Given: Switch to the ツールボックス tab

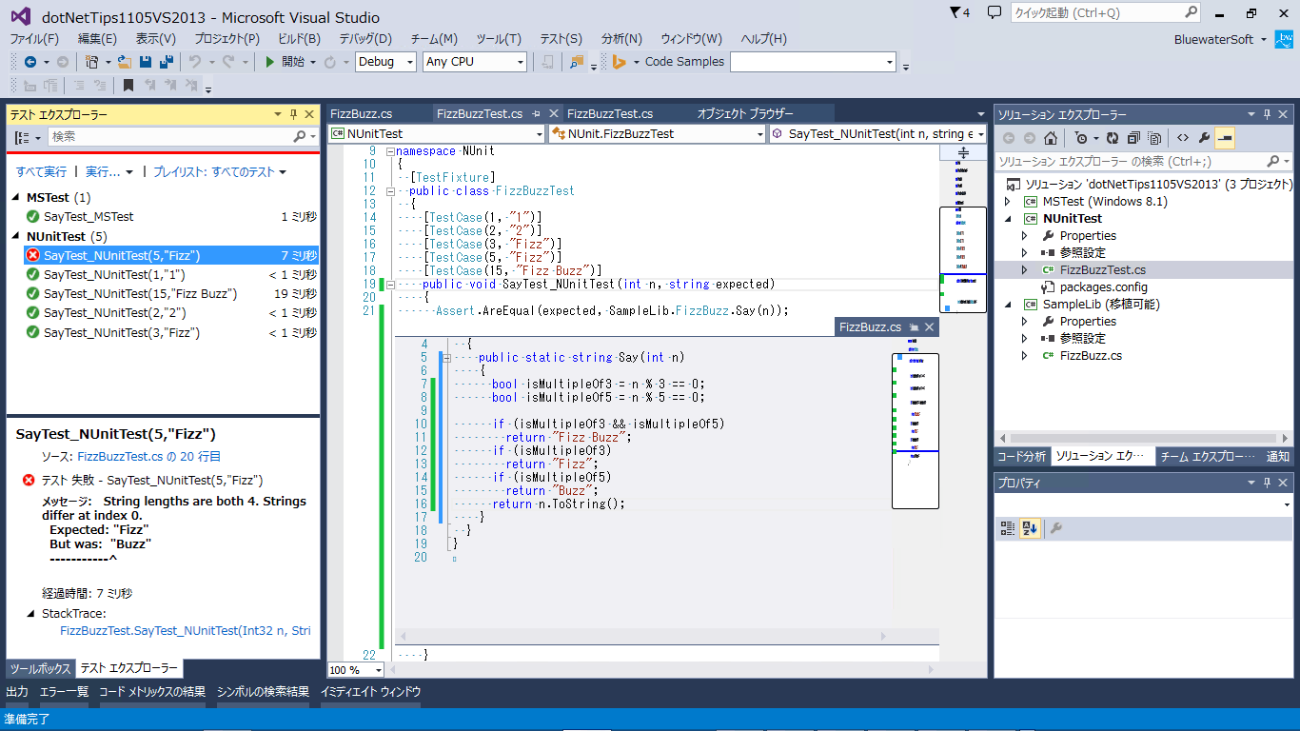Looking at the screenshot, I should click(x=40, y=669).
